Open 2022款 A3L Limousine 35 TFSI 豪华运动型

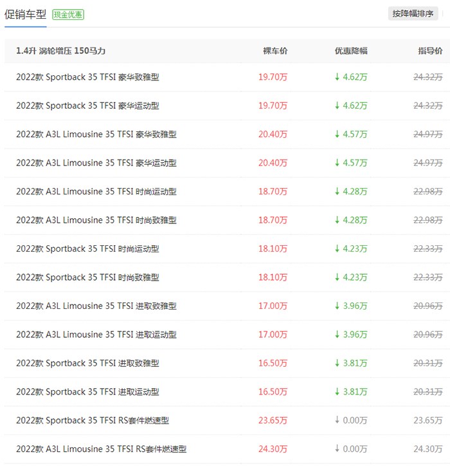(96, 163)
